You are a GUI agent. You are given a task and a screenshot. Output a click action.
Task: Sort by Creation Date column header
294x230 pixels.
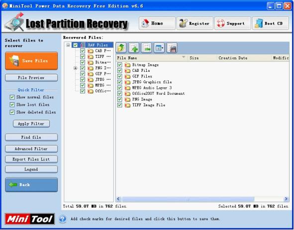click(x=244, y=58)
